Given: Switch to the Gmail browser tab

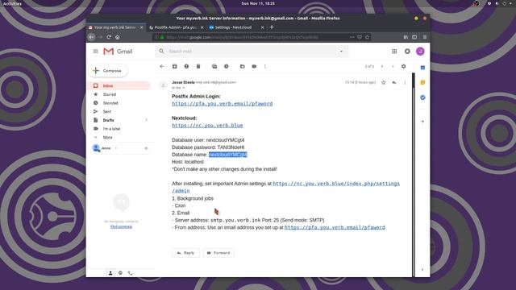Looking at the screenshot, I should (x=115, y=27).
